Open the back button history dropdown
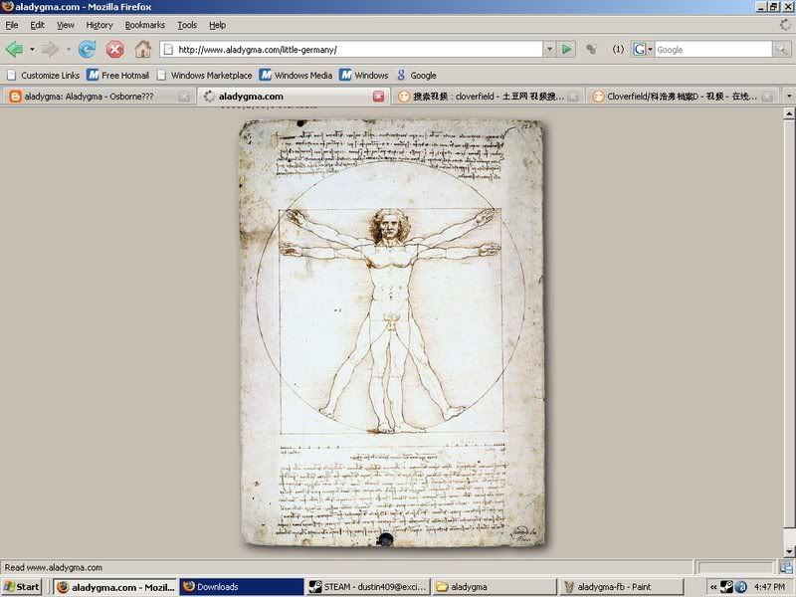 click(32, 49)
